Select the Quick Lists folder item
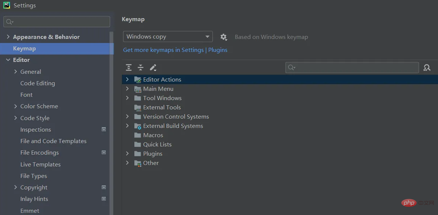This screenshot has height=215, width=438. click(x=157, y=144)
